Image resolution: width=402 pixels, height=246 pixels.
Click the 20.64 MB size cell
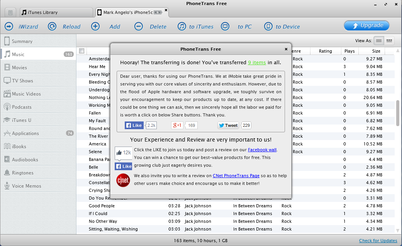tap(373, 97)
